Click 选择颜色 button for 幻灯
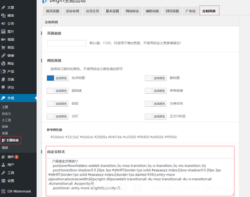Viewport: 250px width, 197px height. click(61, 116)
